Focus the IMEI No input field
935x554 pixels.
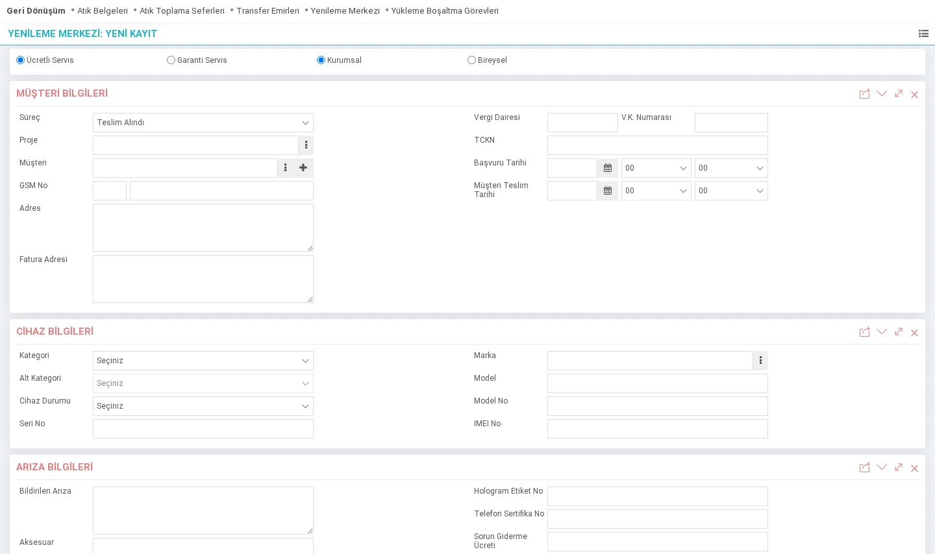click(x=658, y=429)
